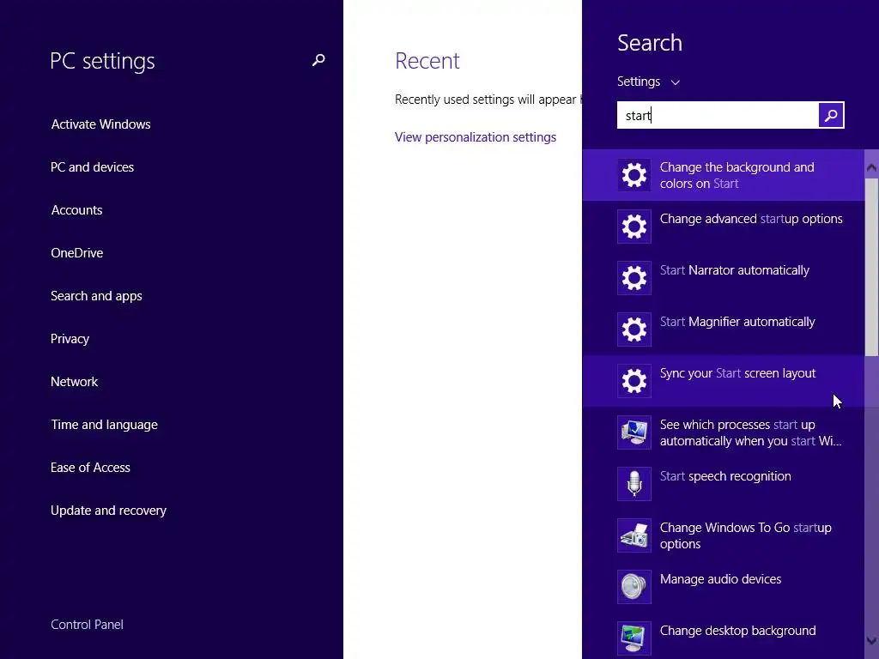Screen dimensions: 879x659
Task: Open Update and recovery settings
Action: point(109,511)
